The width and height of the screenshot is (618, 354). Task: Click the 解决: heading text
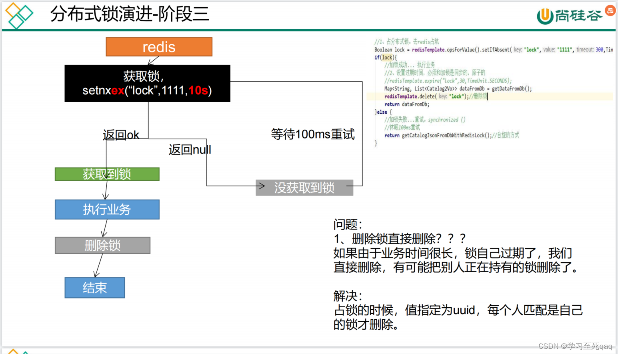[348, 296]
